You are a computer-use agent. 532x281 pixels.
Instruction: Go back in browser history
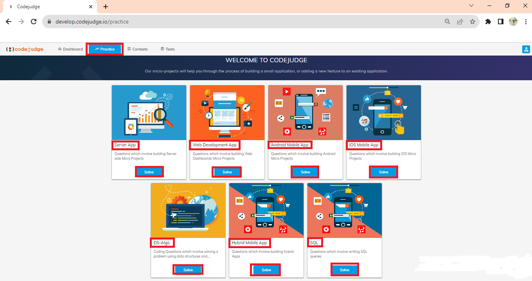coord(9,22)
